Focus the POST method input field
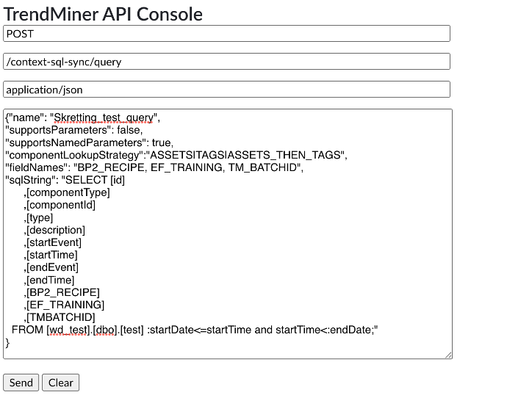This screenshot has width=507, height=395. pos(226,34)
